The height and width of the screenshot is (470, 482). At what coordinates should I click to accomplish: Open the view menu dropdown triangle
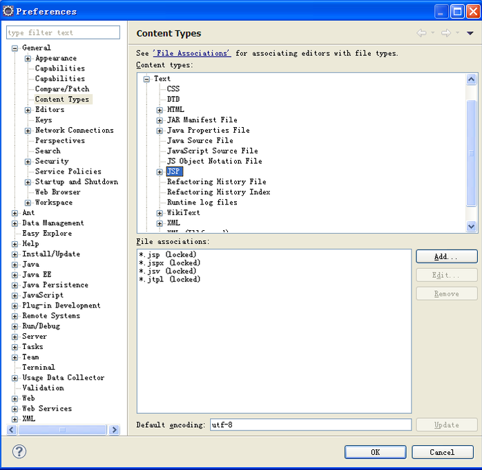(470, 33)
